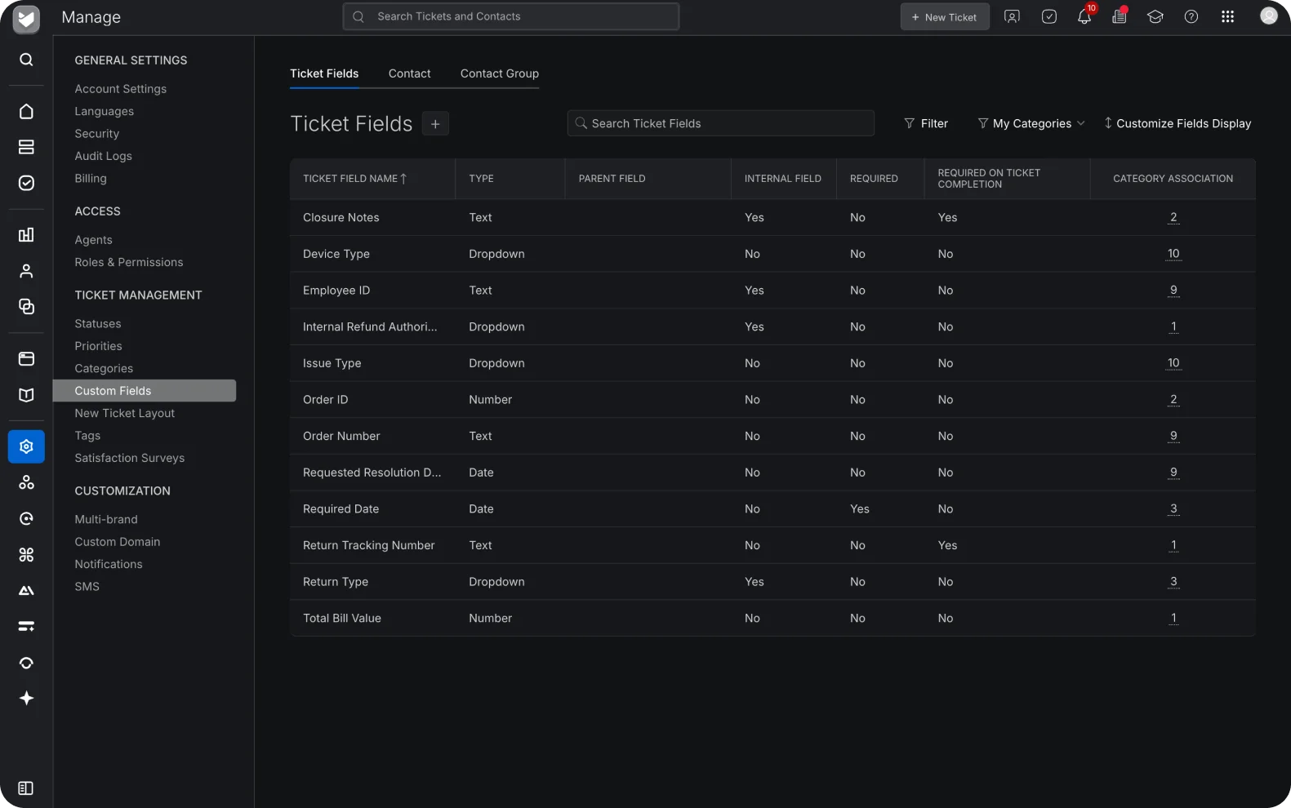Click the reports bar chart icon in left rail
Viewport: 1291px width, 808px height.
pos(26,235)
